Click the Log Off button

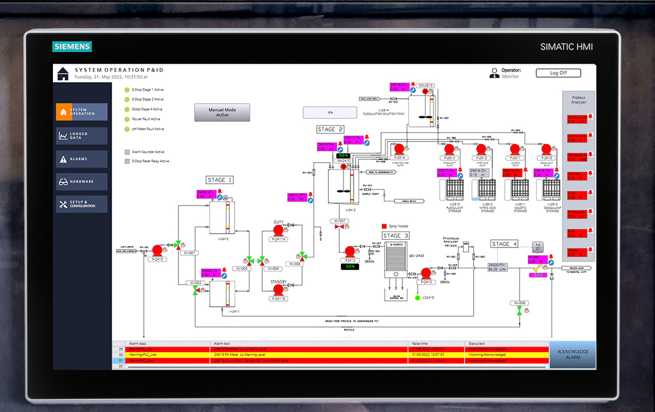558,73
